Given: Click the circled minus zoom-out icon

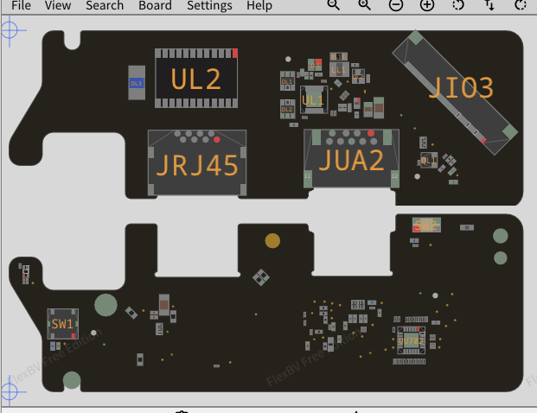Looking at the screenshot, I should click(396, 5).
